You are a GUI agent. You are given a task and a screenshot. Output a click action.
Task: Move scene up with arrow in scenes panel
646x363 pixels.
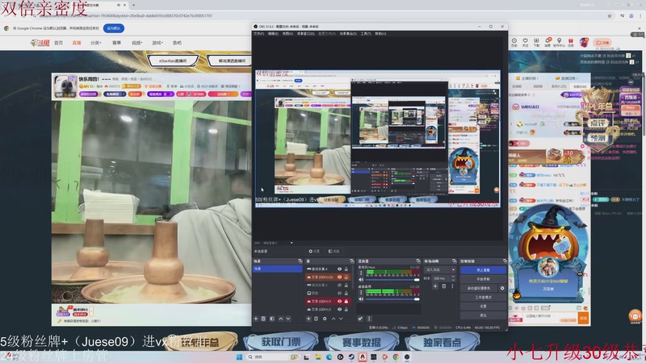coord(281,319)
